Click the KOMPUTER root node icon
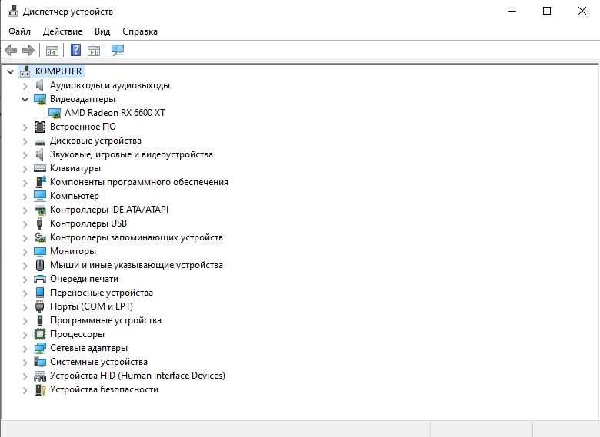600x437 pixels. point(25,71)
